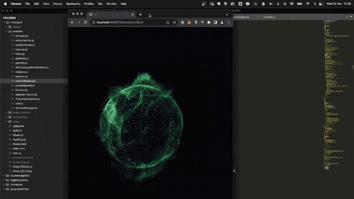
Task: Expand the node_modules folder
Action: point(7,113)
